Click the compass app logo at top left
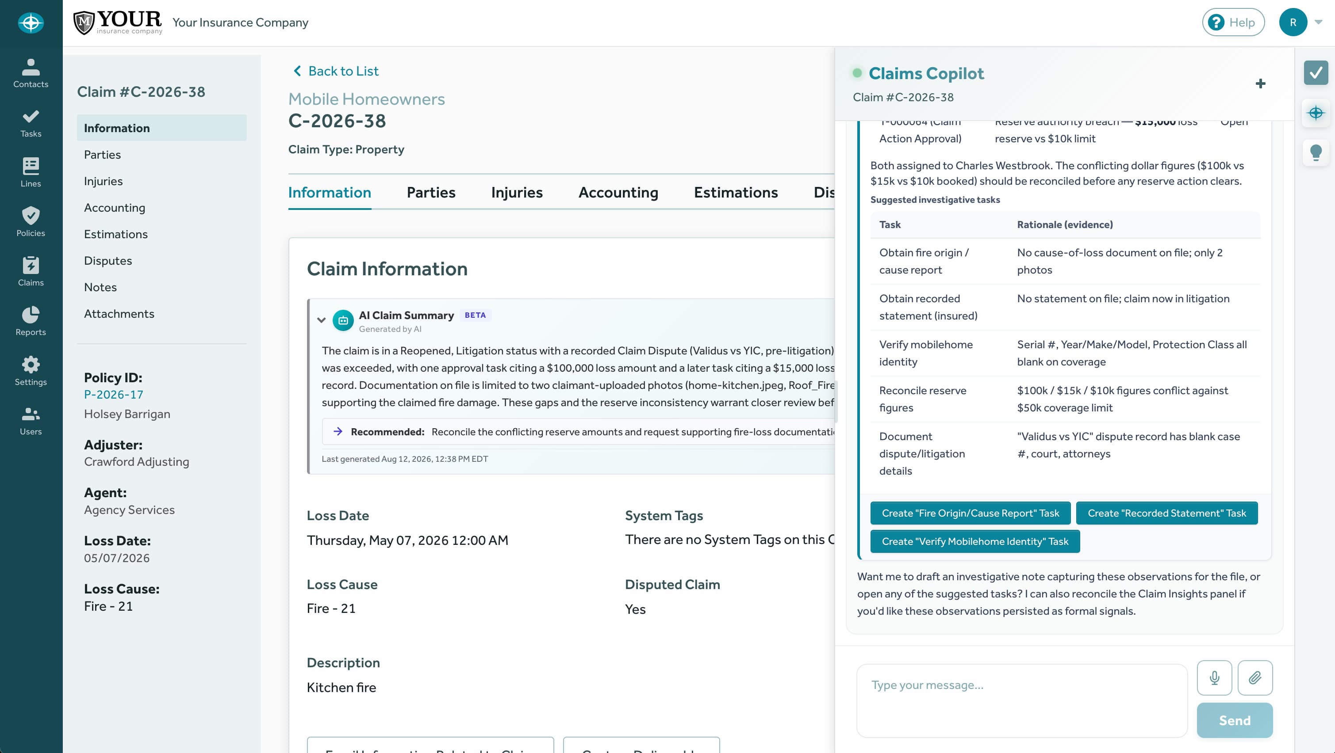 [31, 23]
